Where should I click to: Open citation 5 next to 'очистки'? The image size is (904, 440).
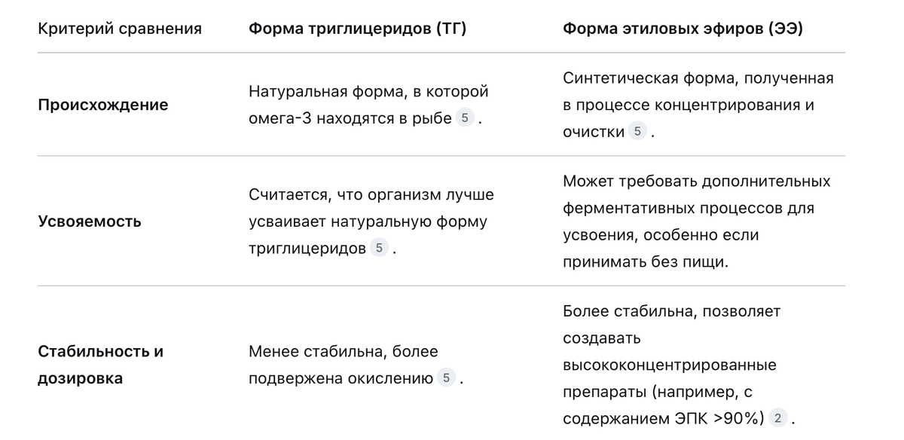coord(638,131)
